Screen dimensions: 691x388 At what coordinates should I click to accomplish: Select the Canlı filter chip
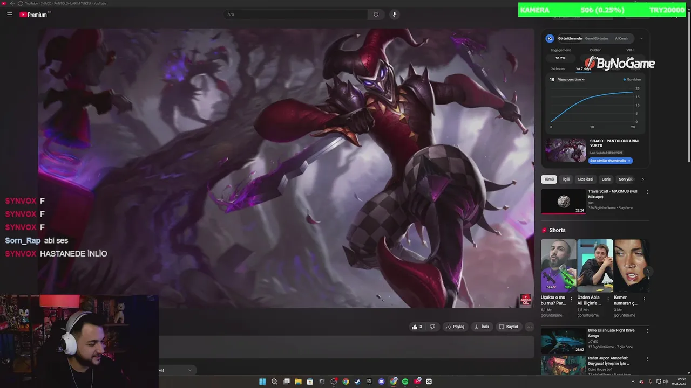pos(606,179)
